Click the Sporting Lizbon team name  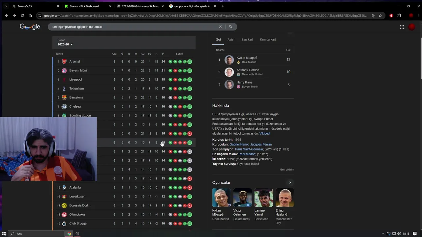coord(80,116)
